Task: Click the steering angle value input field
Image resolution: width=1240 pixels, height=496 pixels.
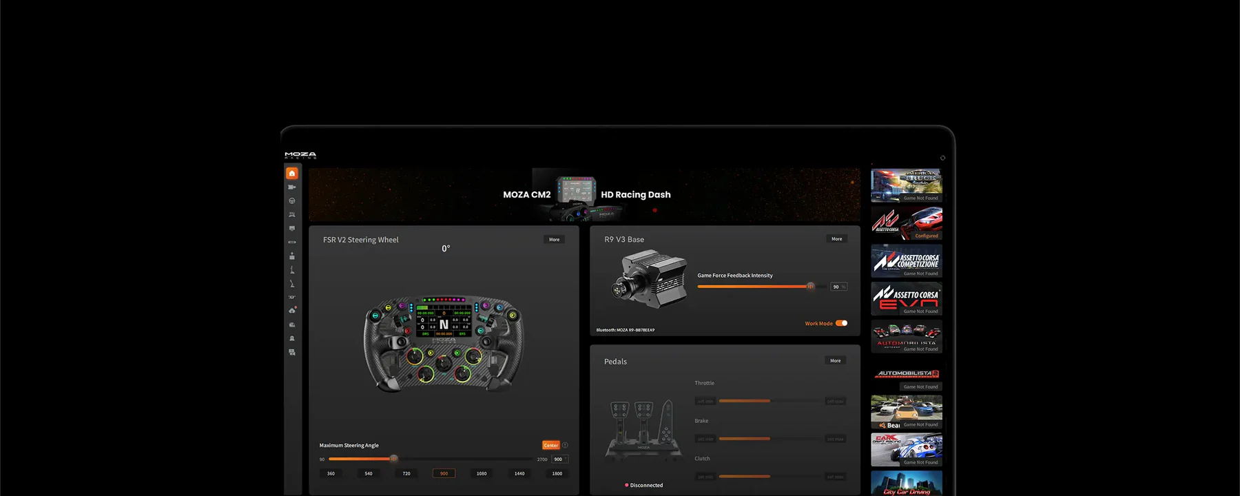Action: pos(559,459)
